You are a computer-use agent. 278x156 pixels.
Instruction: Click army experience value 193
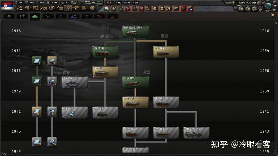(120, 3)
